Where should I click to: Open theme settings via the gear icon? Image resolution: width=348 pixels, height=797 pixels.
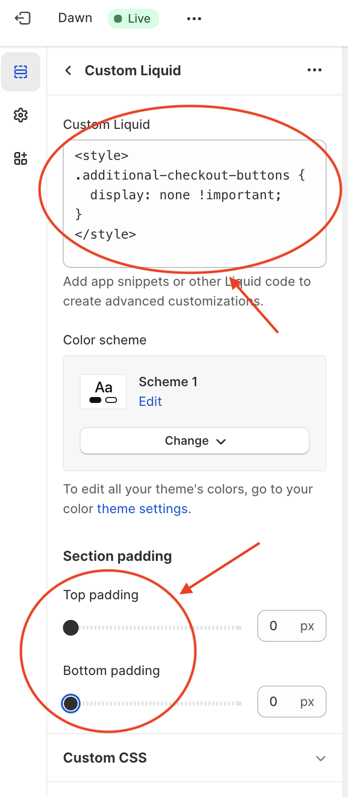click(21, 115)
